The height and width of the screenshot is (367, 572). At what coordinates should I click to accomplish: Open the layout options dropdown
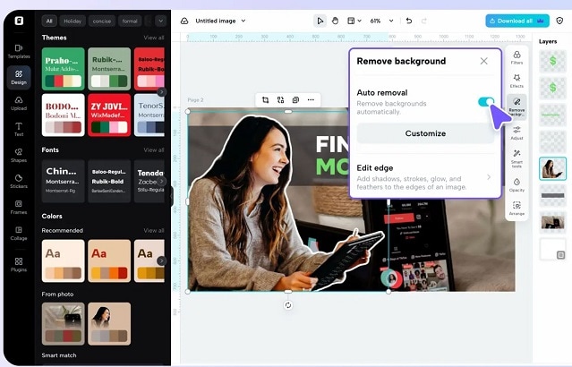[x=354, y=21]
